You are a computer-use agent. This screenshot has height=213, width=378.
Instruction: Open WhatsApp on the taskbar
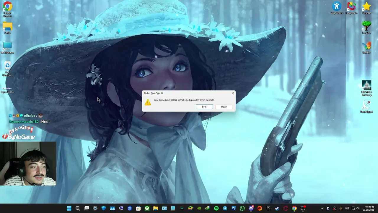[242, 208]
